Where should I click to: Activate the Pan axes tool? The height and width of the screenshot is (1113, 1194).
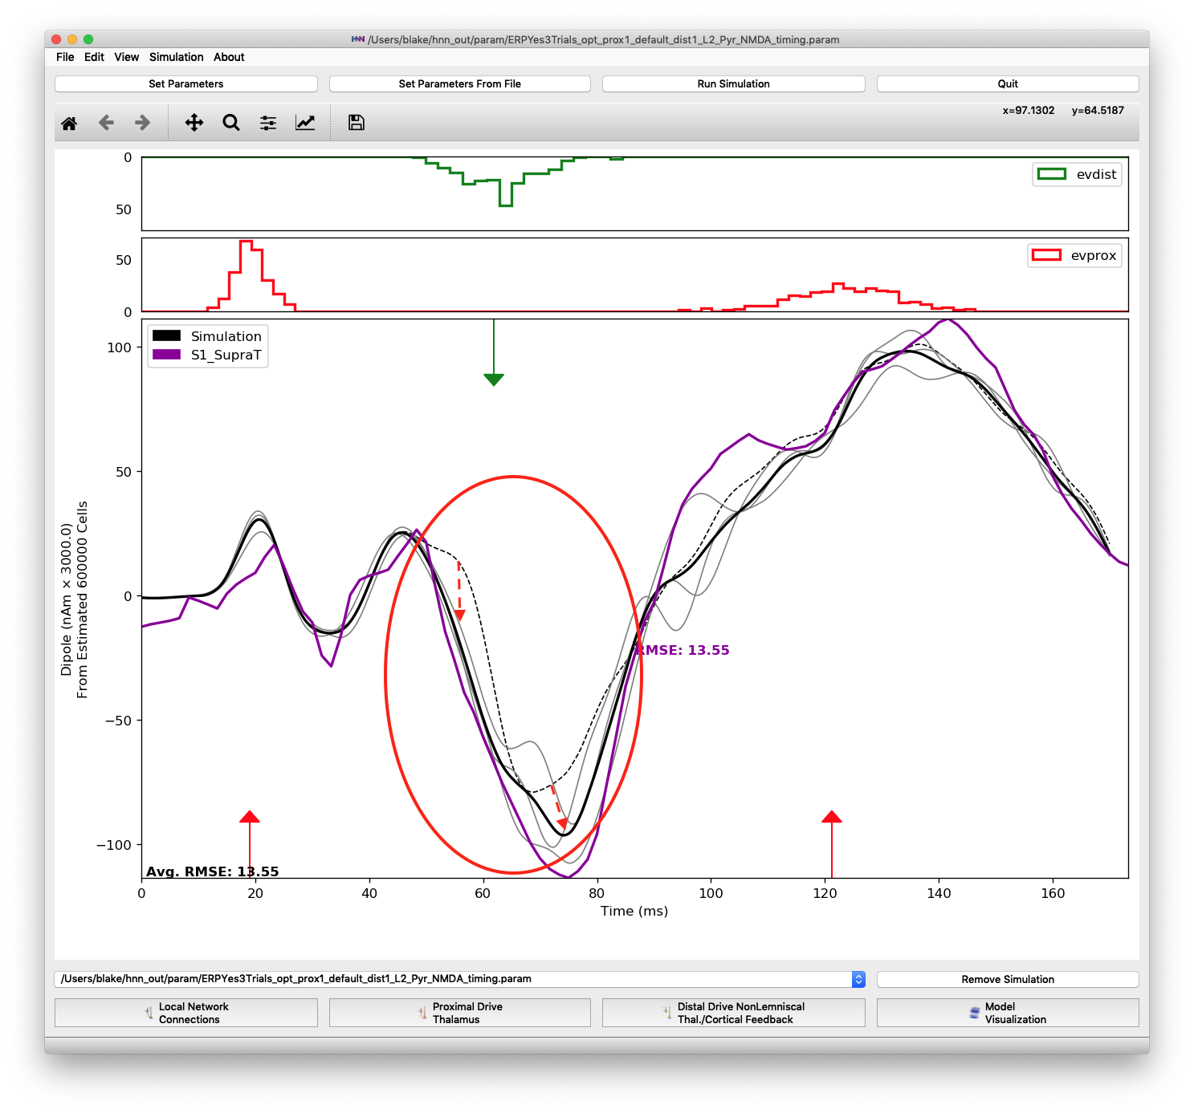click(194, 123)
